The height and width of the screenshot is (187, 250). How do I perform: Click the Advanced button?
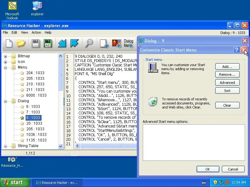point(227,83)
